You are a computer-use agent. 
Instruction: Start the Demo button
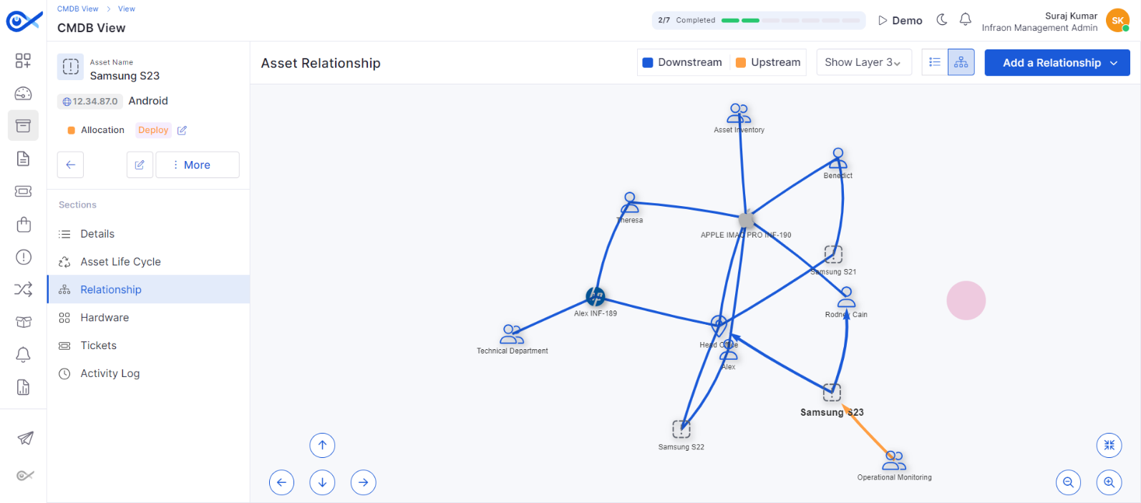click(900, 21)
